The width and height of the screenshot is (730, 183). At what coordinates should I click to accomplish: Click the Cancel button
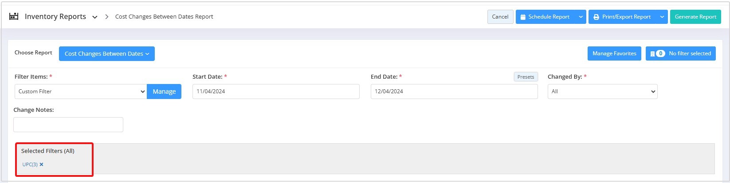[x=500, y=17]
